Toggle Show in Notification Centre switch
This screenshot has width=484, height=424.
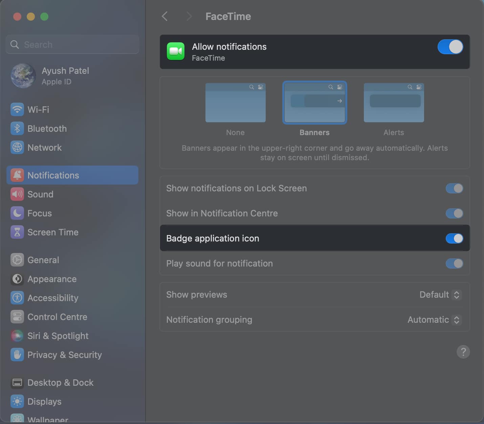[x=454, y=213]
